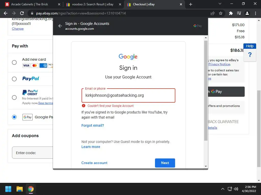
Task: Close the Checkout eBay tab
Action: point(181,5)
